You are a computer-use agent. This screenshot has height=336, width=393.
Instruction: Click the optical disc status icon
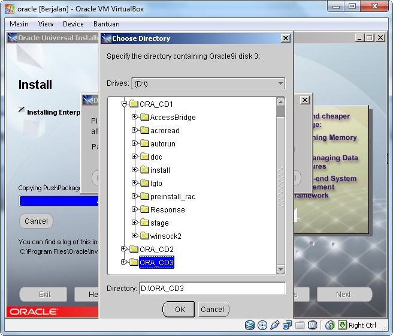click(262, 325)
